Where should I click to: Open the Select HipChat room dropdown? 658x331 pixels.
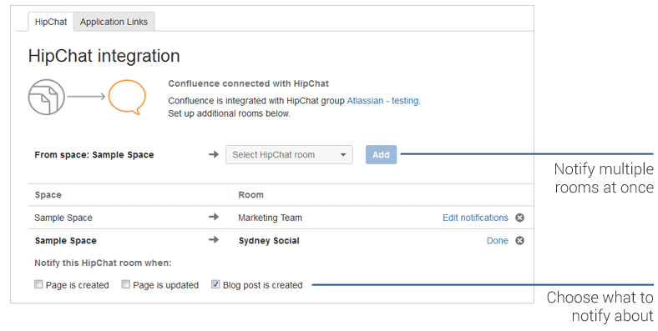[x=289, y=155]
